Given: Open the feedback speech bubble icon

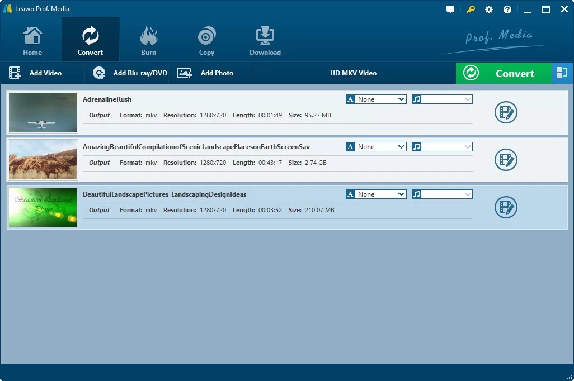Looking at the screenshot, I should [x=450, y=9].
